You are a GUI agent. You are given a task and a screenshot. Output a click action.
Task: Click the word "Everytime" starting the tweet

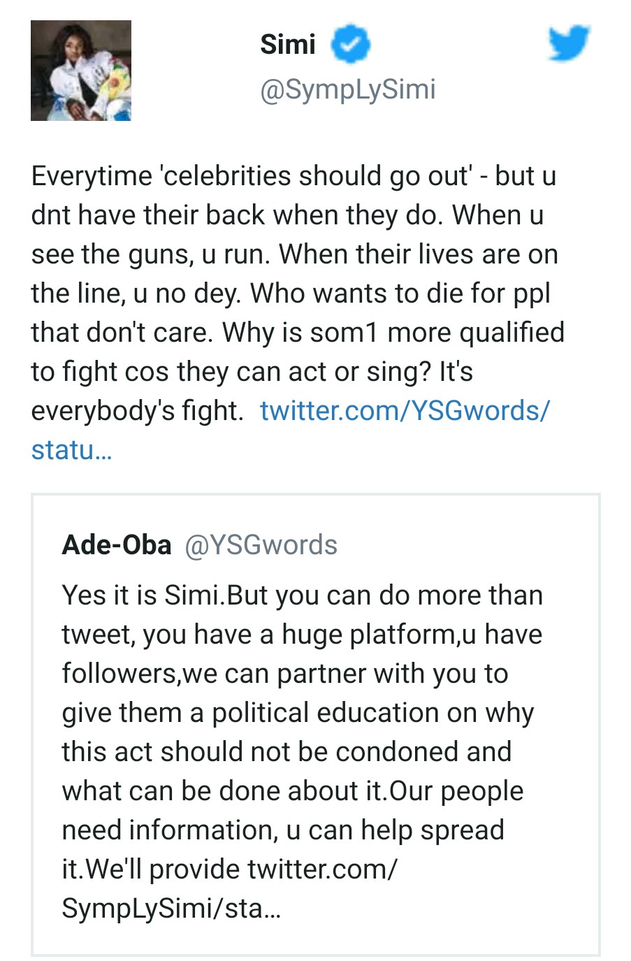coord(92,175)
